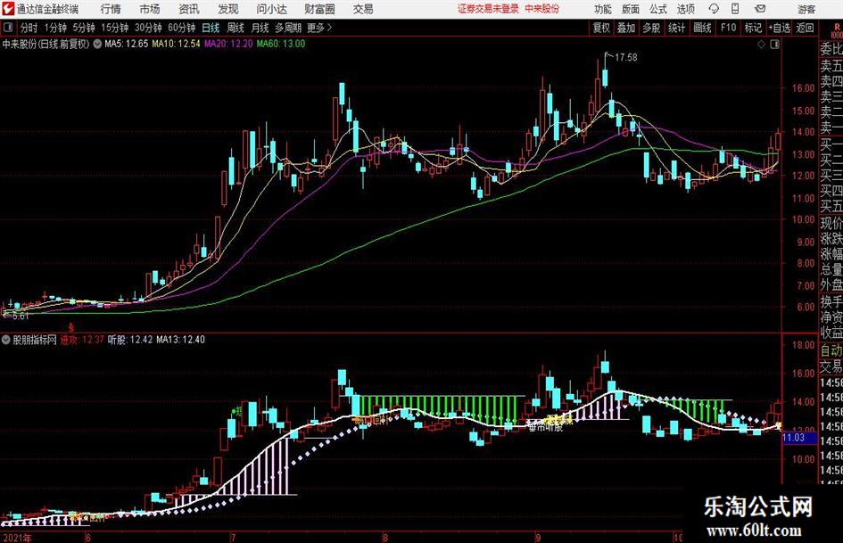The height and width of the screenshot is (543, 843).
Task: Switch to the 周线 weekly tab
Action: pyautogui.click(x=235, y=28)
